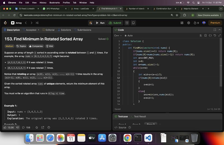
Task: Open the notes icon
Action: [x=133, y=23]
